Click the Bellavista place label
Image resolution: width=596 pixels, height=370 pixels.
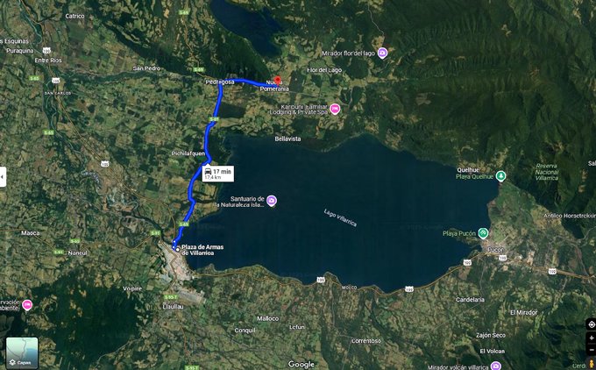pos(287,139)
